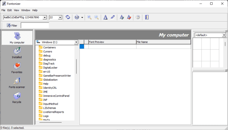
Task: Select the IME folder
Action: (45, 92)
